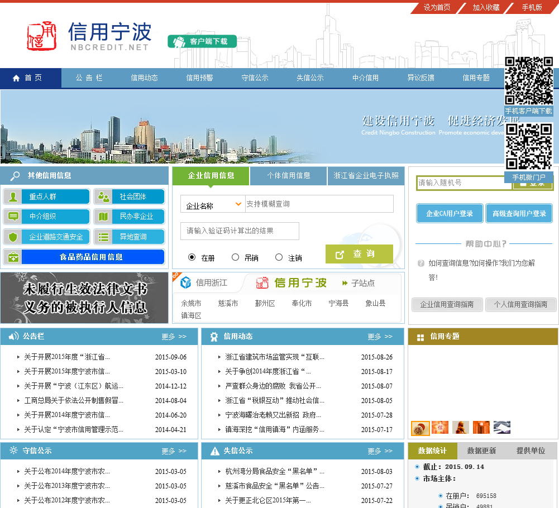This screenshot has height=508, width=559.
Task: Expand 更多 in 公告栏 section
Action: [x=174, y=337]
